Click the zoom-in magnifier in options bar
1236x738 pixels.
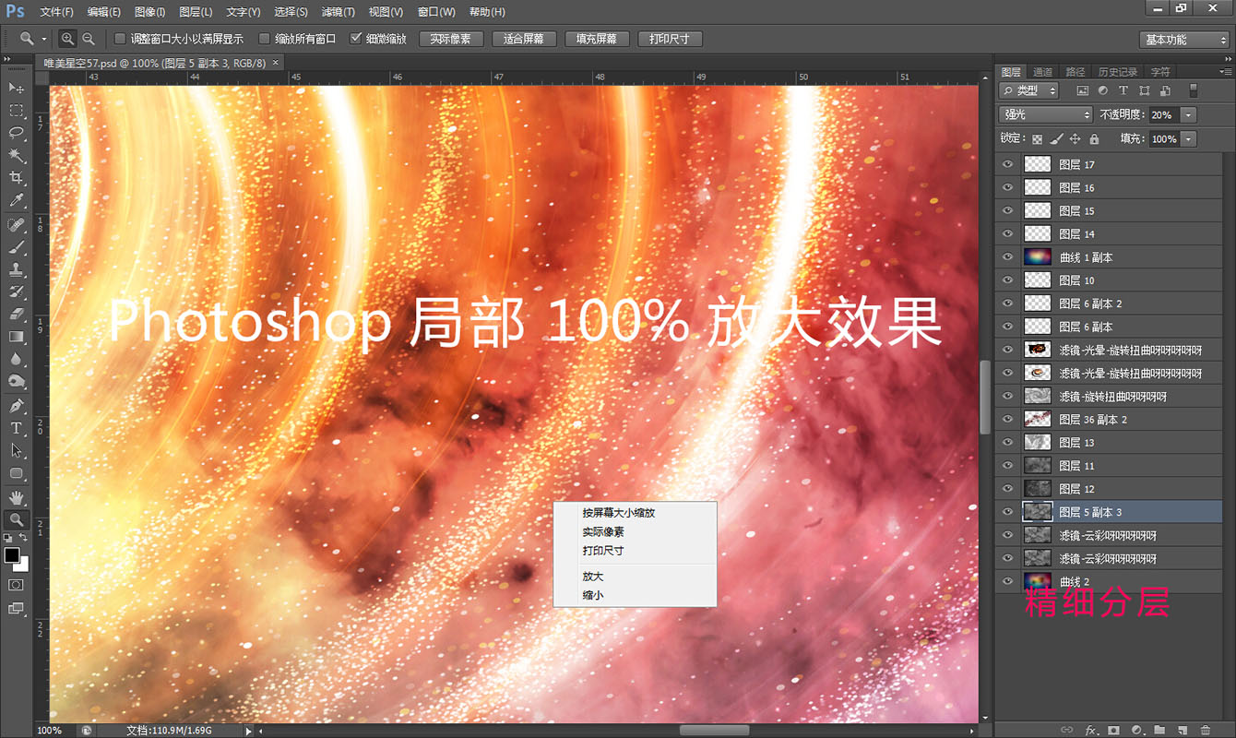(x=67, y=39)
